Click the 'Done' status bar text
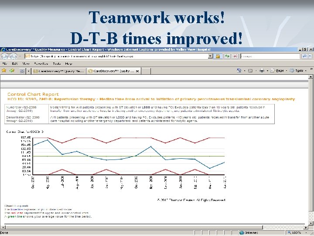 (4, 233)
